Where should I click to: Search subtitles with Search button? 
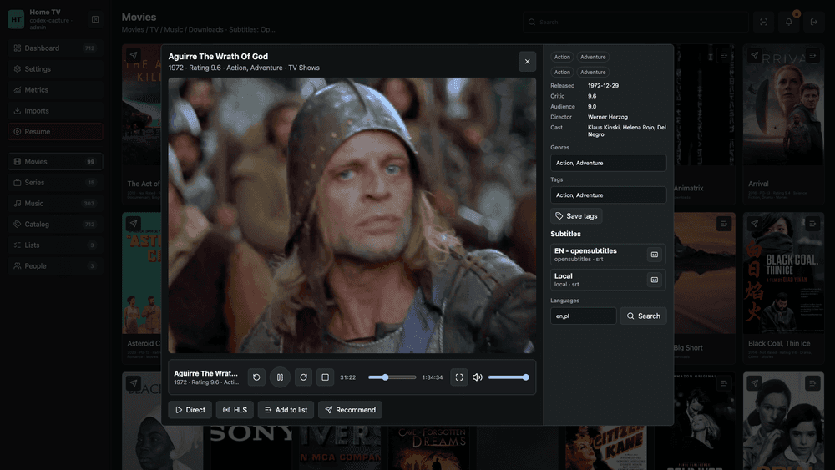643,316
